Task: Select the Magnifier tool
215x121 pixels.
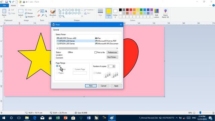Action: 46,15
